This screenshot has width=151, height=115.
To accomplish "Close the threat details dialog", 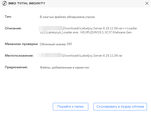I will tap(147, 3).
